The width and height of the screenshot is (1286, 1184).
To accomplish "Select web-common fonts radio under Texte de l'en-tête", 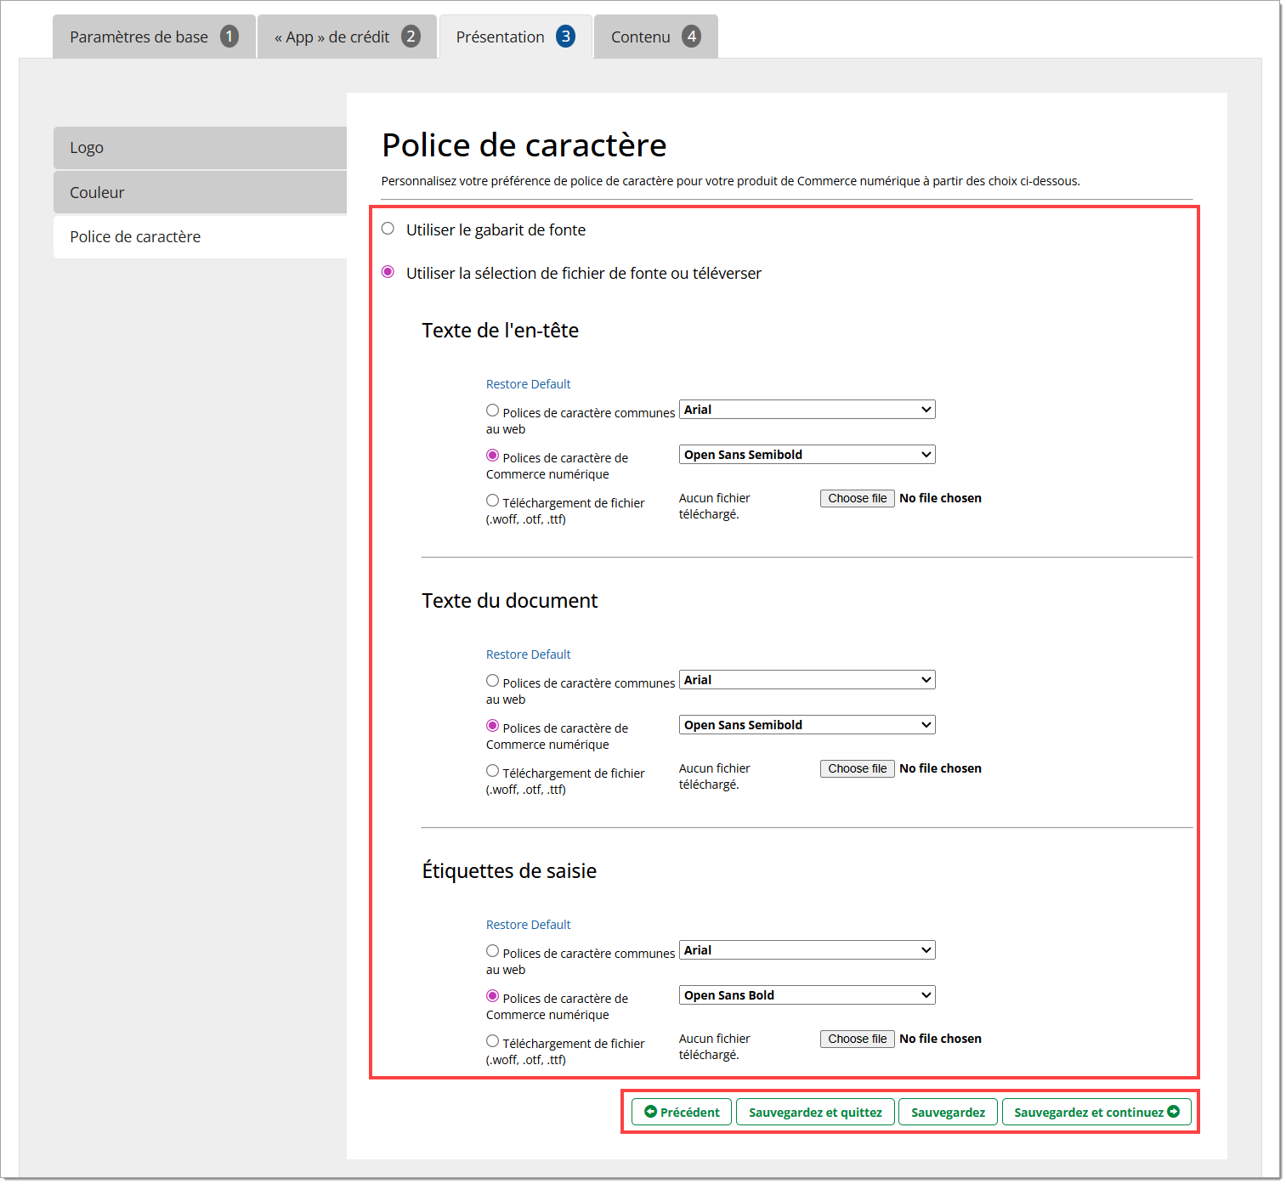I will (492, 411).
